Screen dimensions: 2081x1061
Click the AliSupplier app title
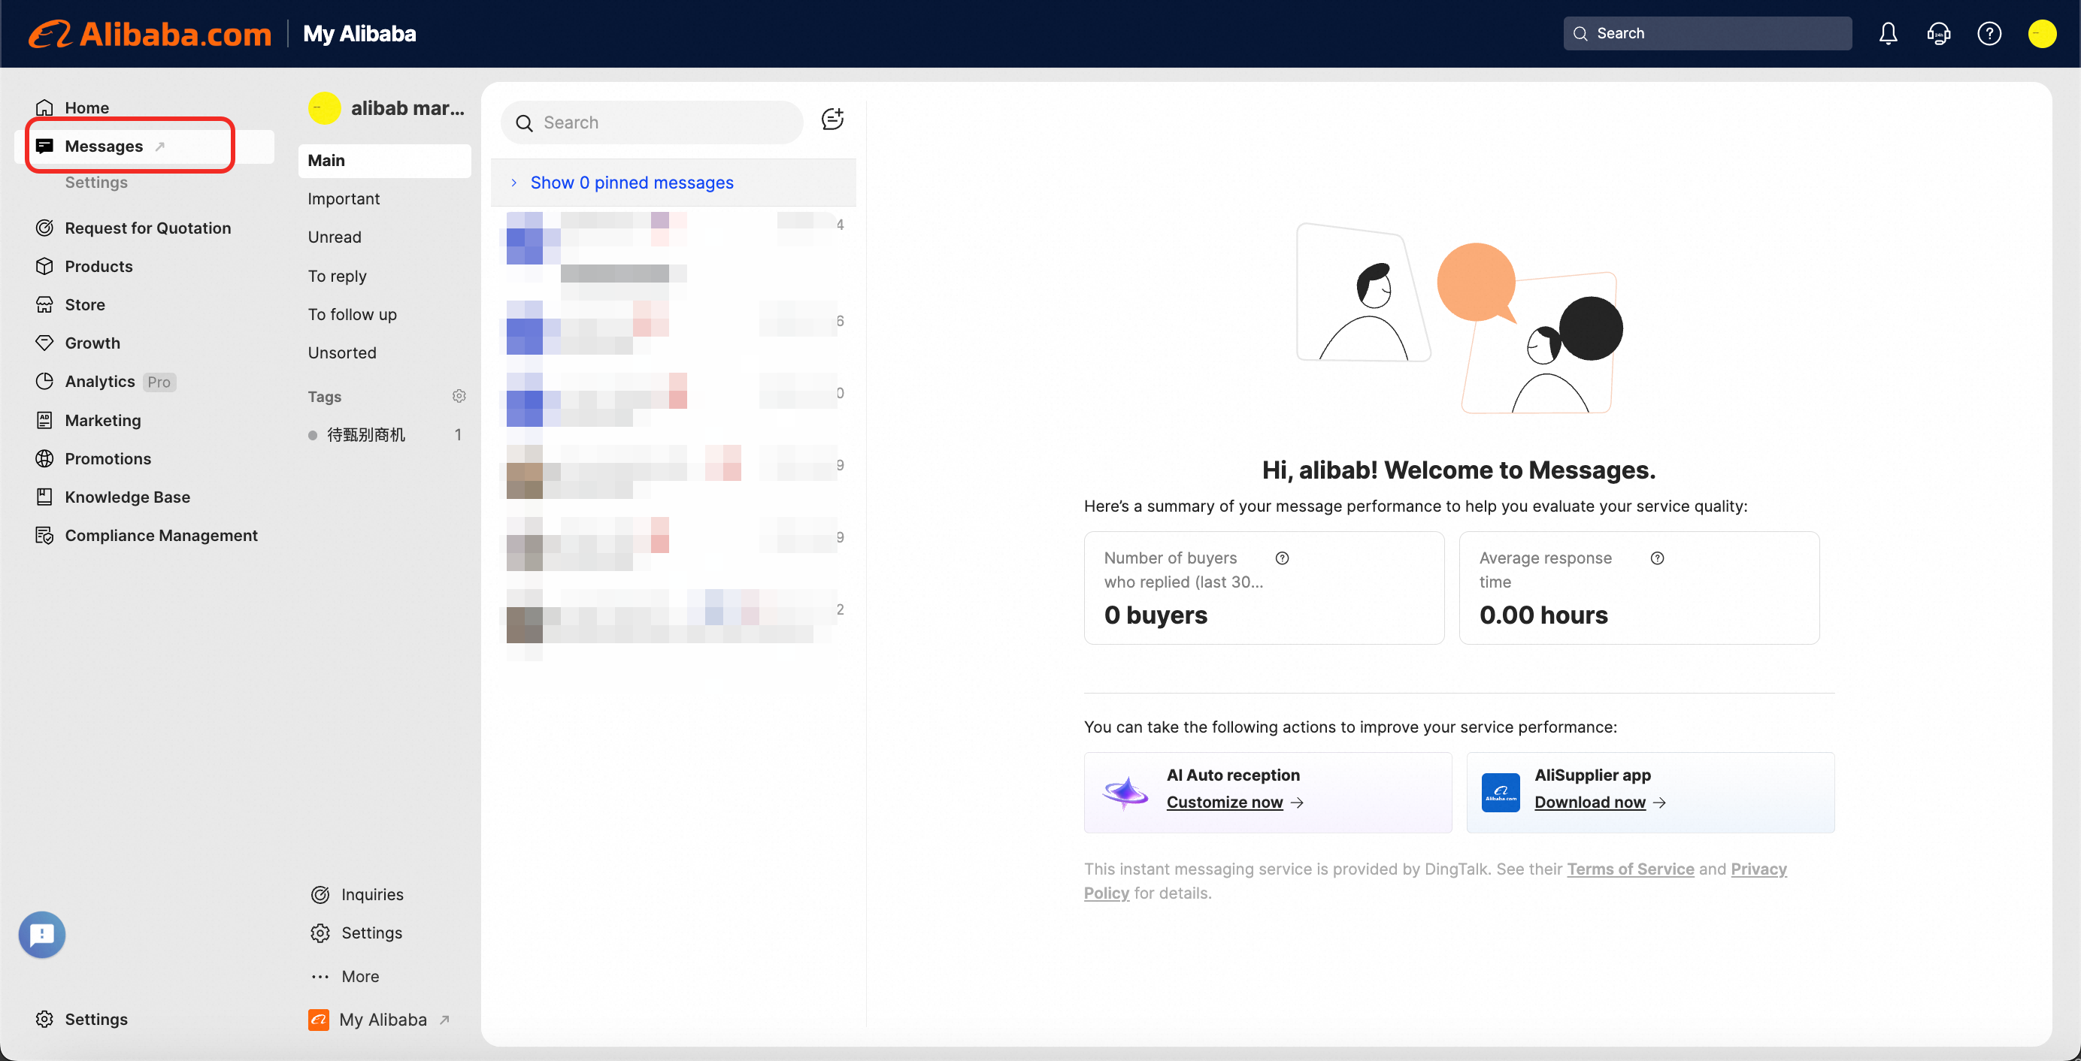tap(1593, 775)
